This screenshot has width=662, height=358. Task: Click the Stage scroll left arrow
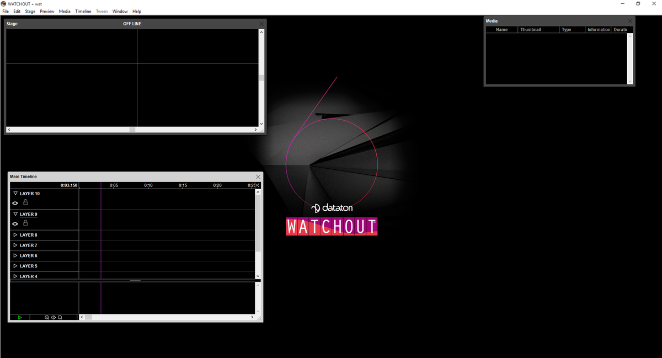(x=9, y=130)
